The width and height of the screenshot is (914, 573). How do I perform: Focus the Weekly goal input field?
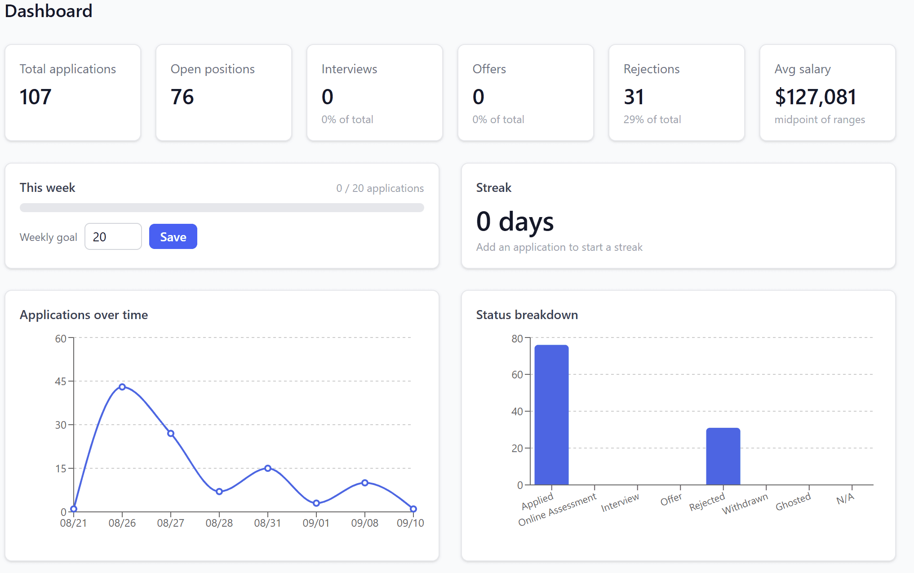113,236
